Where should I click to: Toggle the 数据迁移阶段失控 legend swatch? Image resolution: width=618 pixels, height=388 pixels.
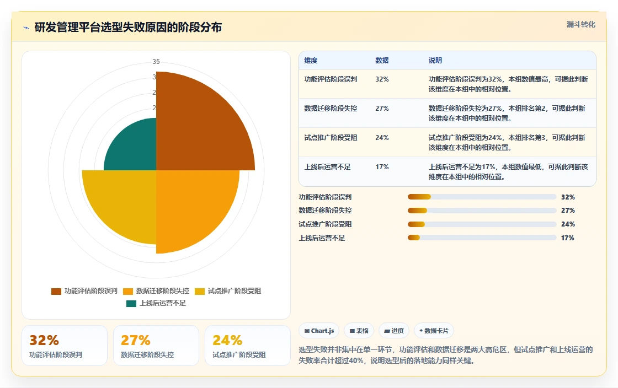(127, 291)
